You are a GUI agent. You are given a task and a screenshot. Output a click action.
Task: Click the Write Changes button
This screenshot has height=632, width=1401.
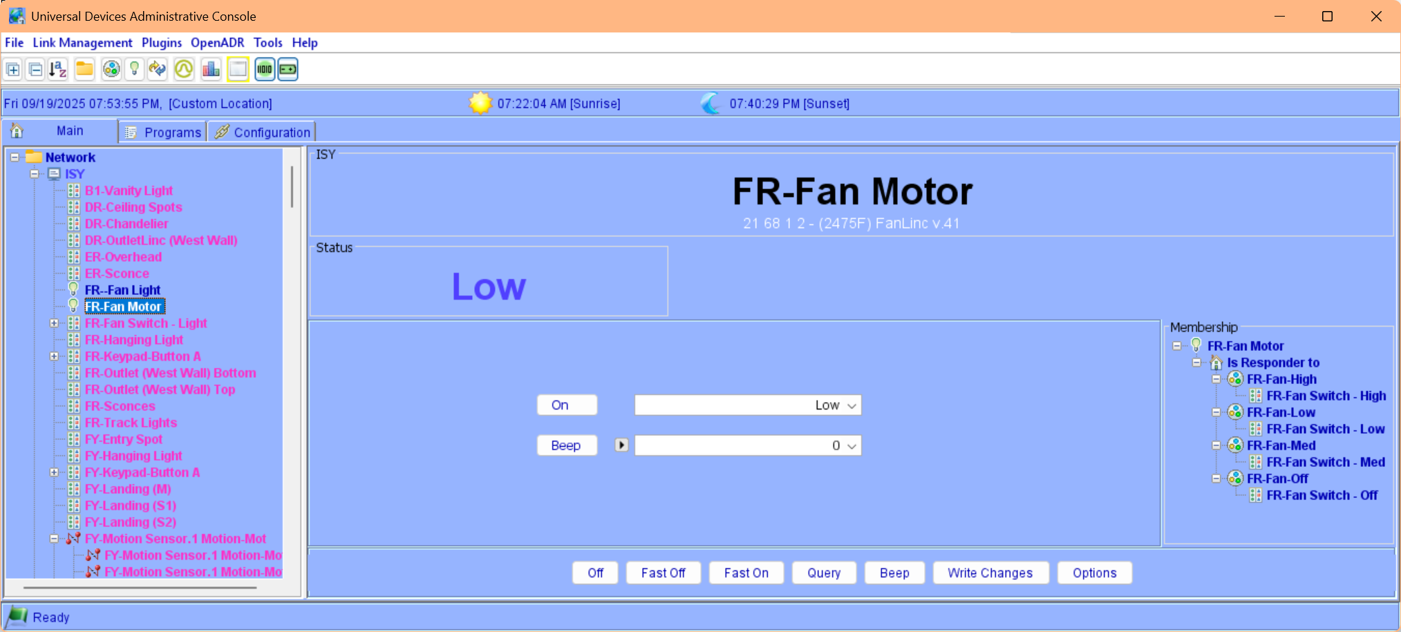pos(990,573)
